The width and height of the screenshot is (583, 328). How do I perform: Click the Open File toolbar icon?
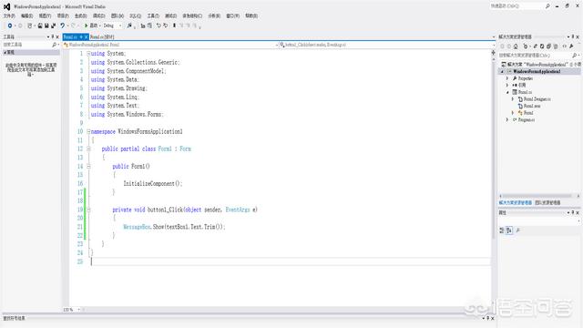tap(39, 26)
